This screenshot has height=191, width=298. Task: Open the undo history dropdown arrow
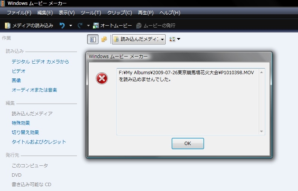coord(71,26)
